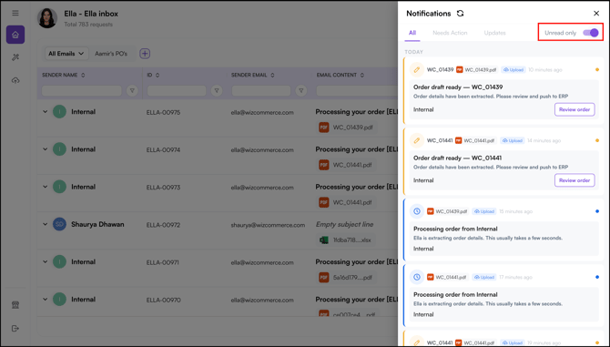Screen dimensions: 610x347
Task: Switch to the Needs Action tab
Action: pyautogui.click(x=450, y=33)
